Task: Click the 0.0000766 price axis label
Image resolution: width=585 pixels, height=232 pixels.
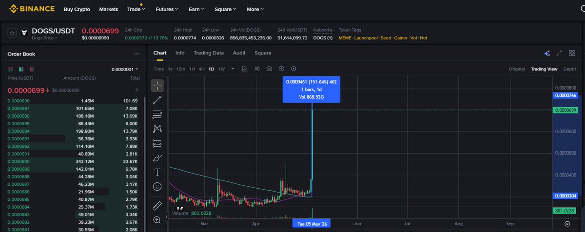Action: point(565,95)
